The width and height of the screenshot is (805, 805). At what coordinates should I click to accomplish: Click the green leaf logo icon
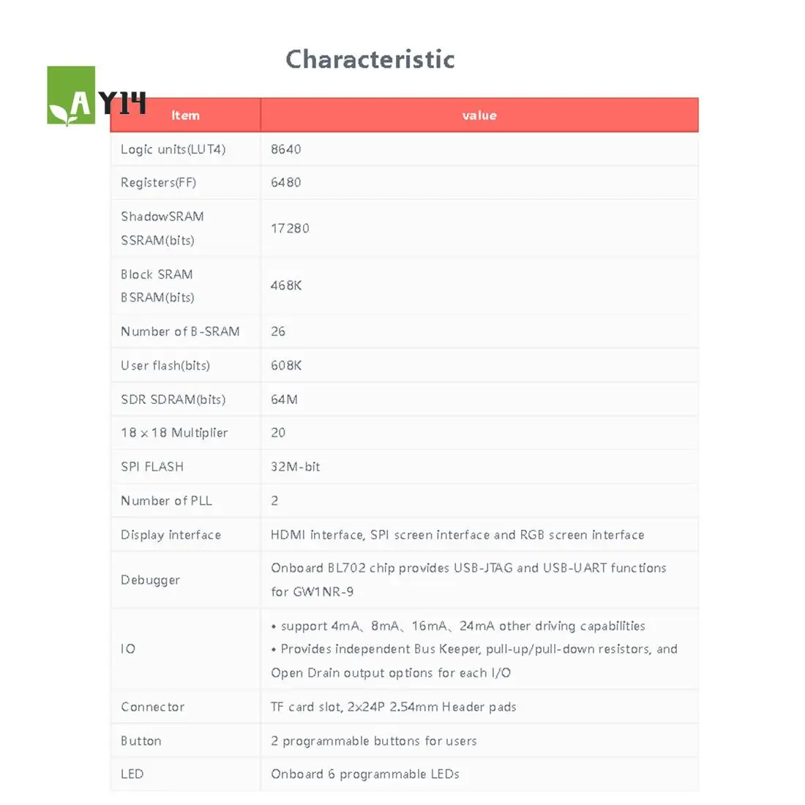[71, 96]
